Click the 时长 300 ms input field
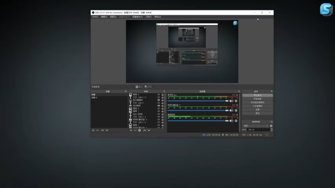 point(258,130)
